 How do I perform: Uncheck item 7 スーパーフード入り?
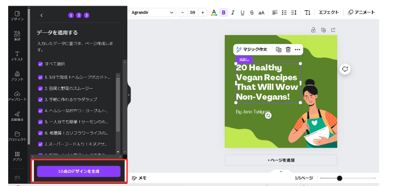40,144
